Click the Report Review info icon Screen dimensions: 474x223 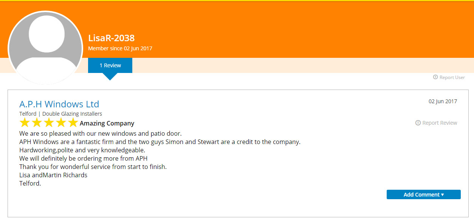pyautogui.click(x=418, y=123)
